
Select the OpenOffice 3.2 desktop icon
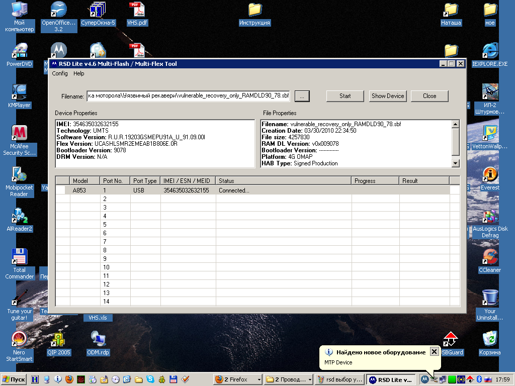[58, 17]
